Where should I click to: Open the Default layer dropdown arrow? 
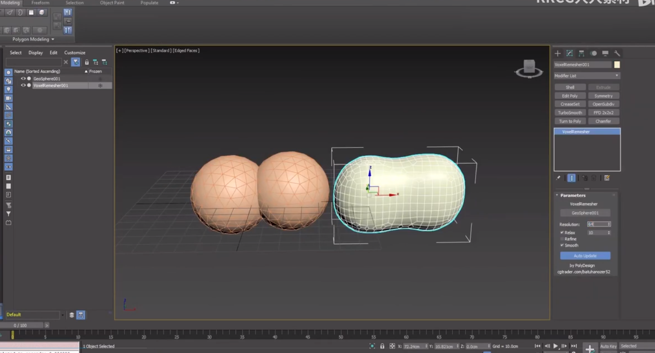62,315
